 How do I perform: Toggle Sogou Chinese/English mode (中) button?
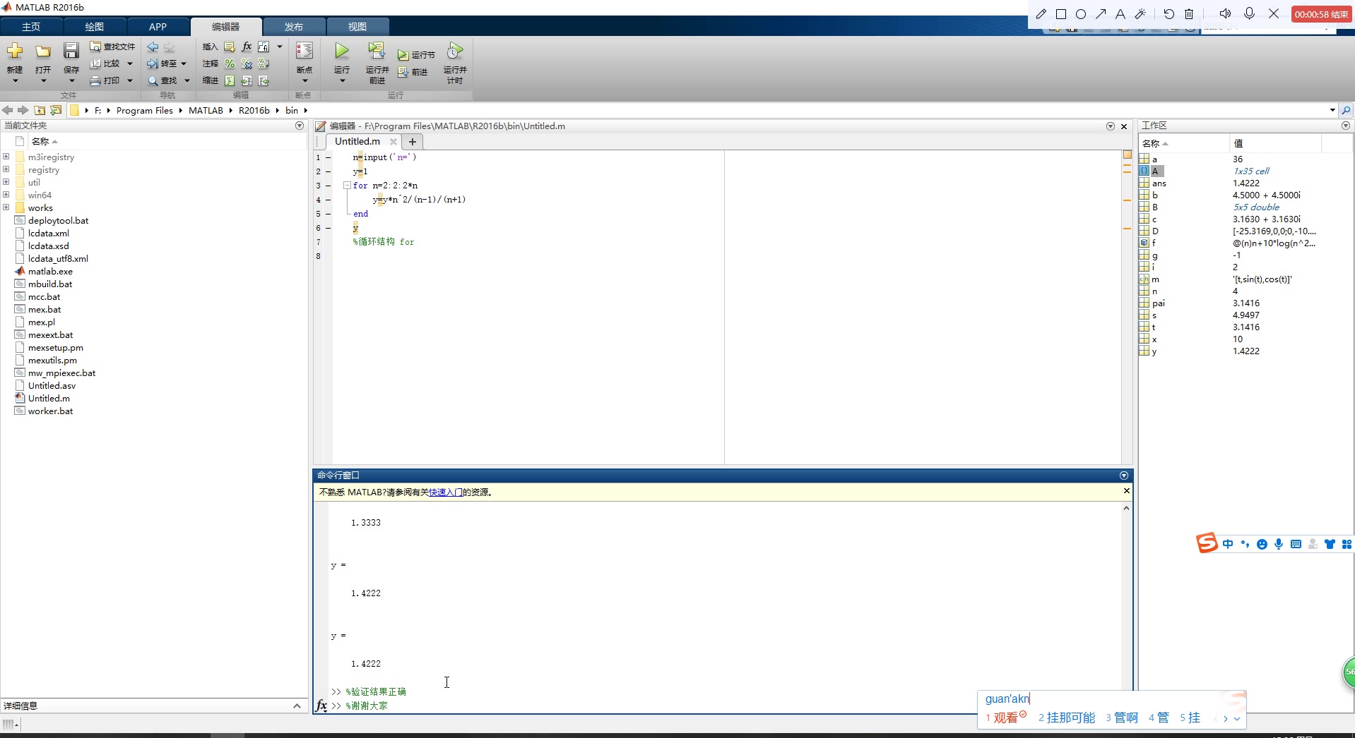tap(1228, 544)
